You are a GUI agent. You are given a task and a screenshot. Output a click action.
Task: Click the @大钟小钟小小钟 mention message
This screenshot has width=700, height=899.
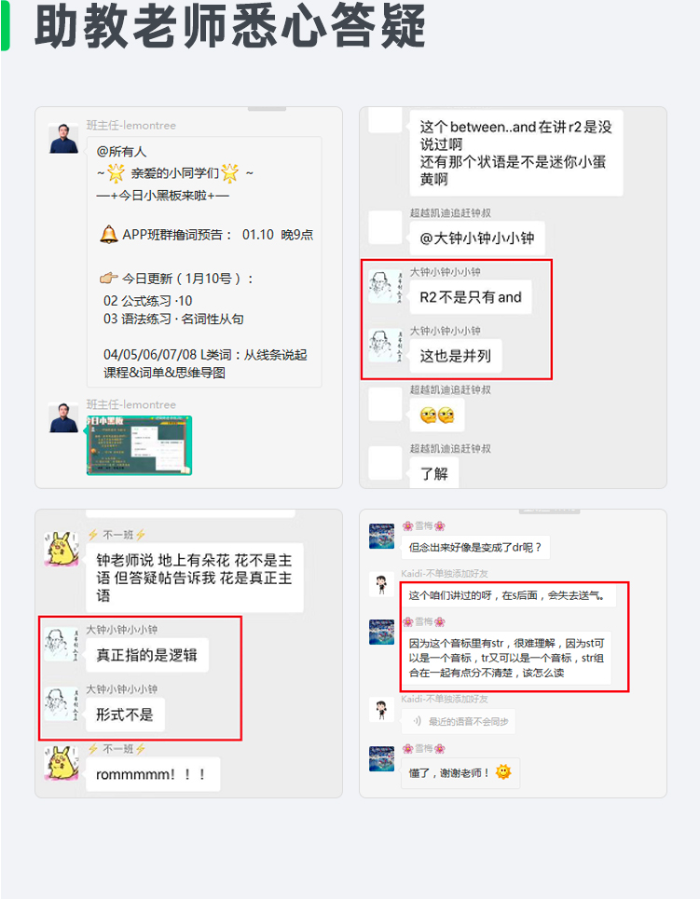point(477,238)
